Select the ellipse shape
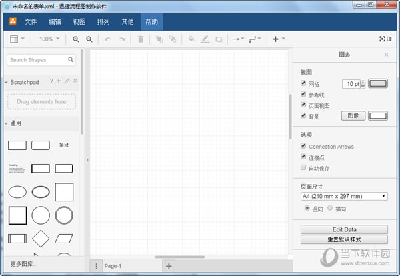This screenshot has width=400, height=276. tap(17, 192)
